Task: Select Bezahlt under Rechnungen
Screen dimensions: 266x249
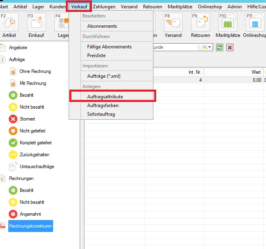Action: [x=27, y=190]
